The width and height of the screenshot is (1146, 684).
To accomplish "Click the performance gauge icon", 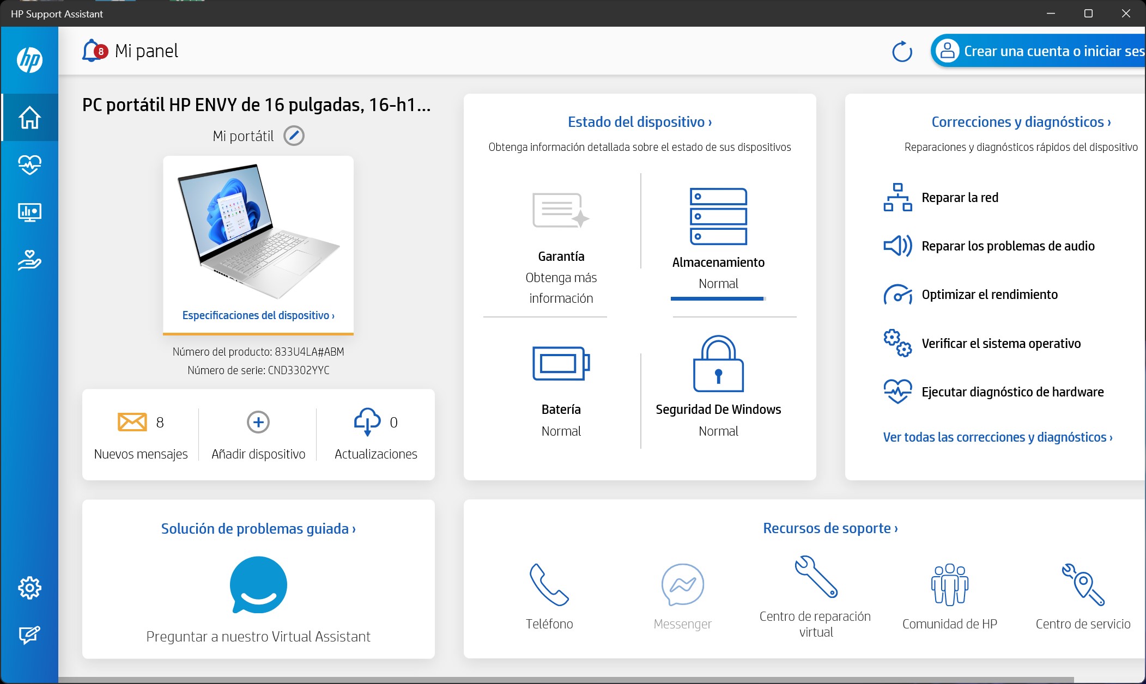I will (898, 295).
